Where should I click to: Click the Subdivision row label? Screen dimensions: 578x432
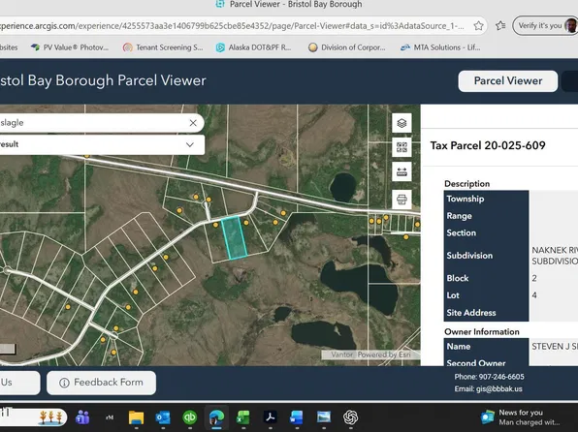click(x=469, y=256)
